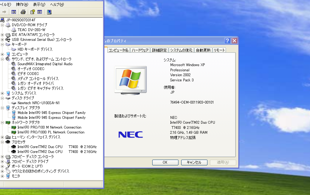Switch to the ハードウェア tab
Screen dimensions: 310x195
click(x=140, y=50)
